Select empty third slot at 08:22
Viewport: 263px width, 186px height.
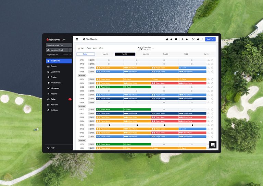point(165,87)
